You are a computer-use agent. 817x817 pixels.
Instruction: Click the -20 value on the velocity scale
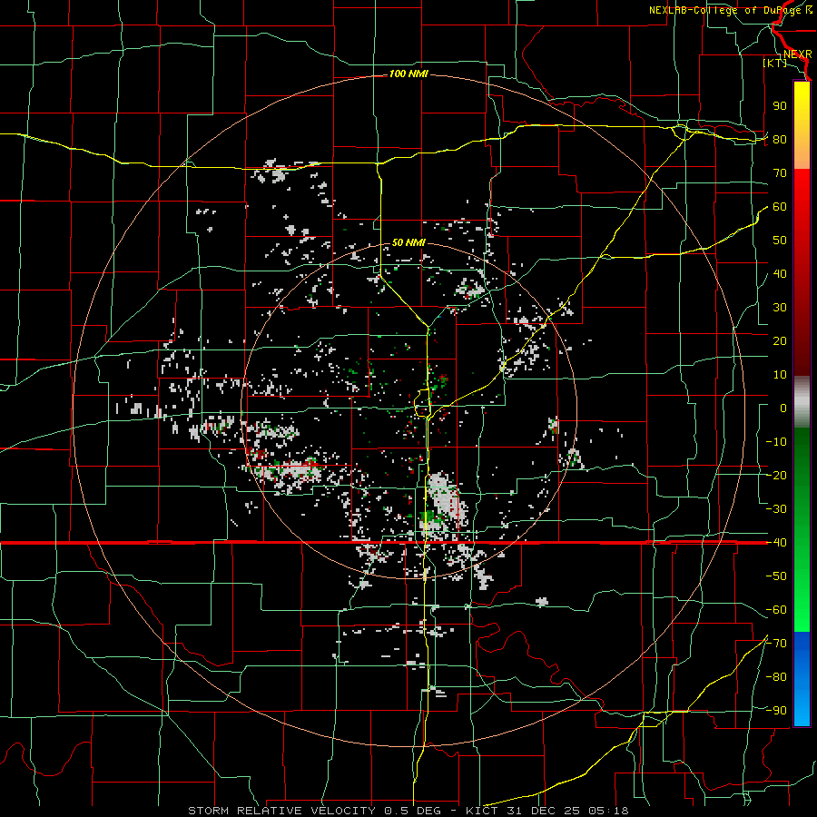776,475
